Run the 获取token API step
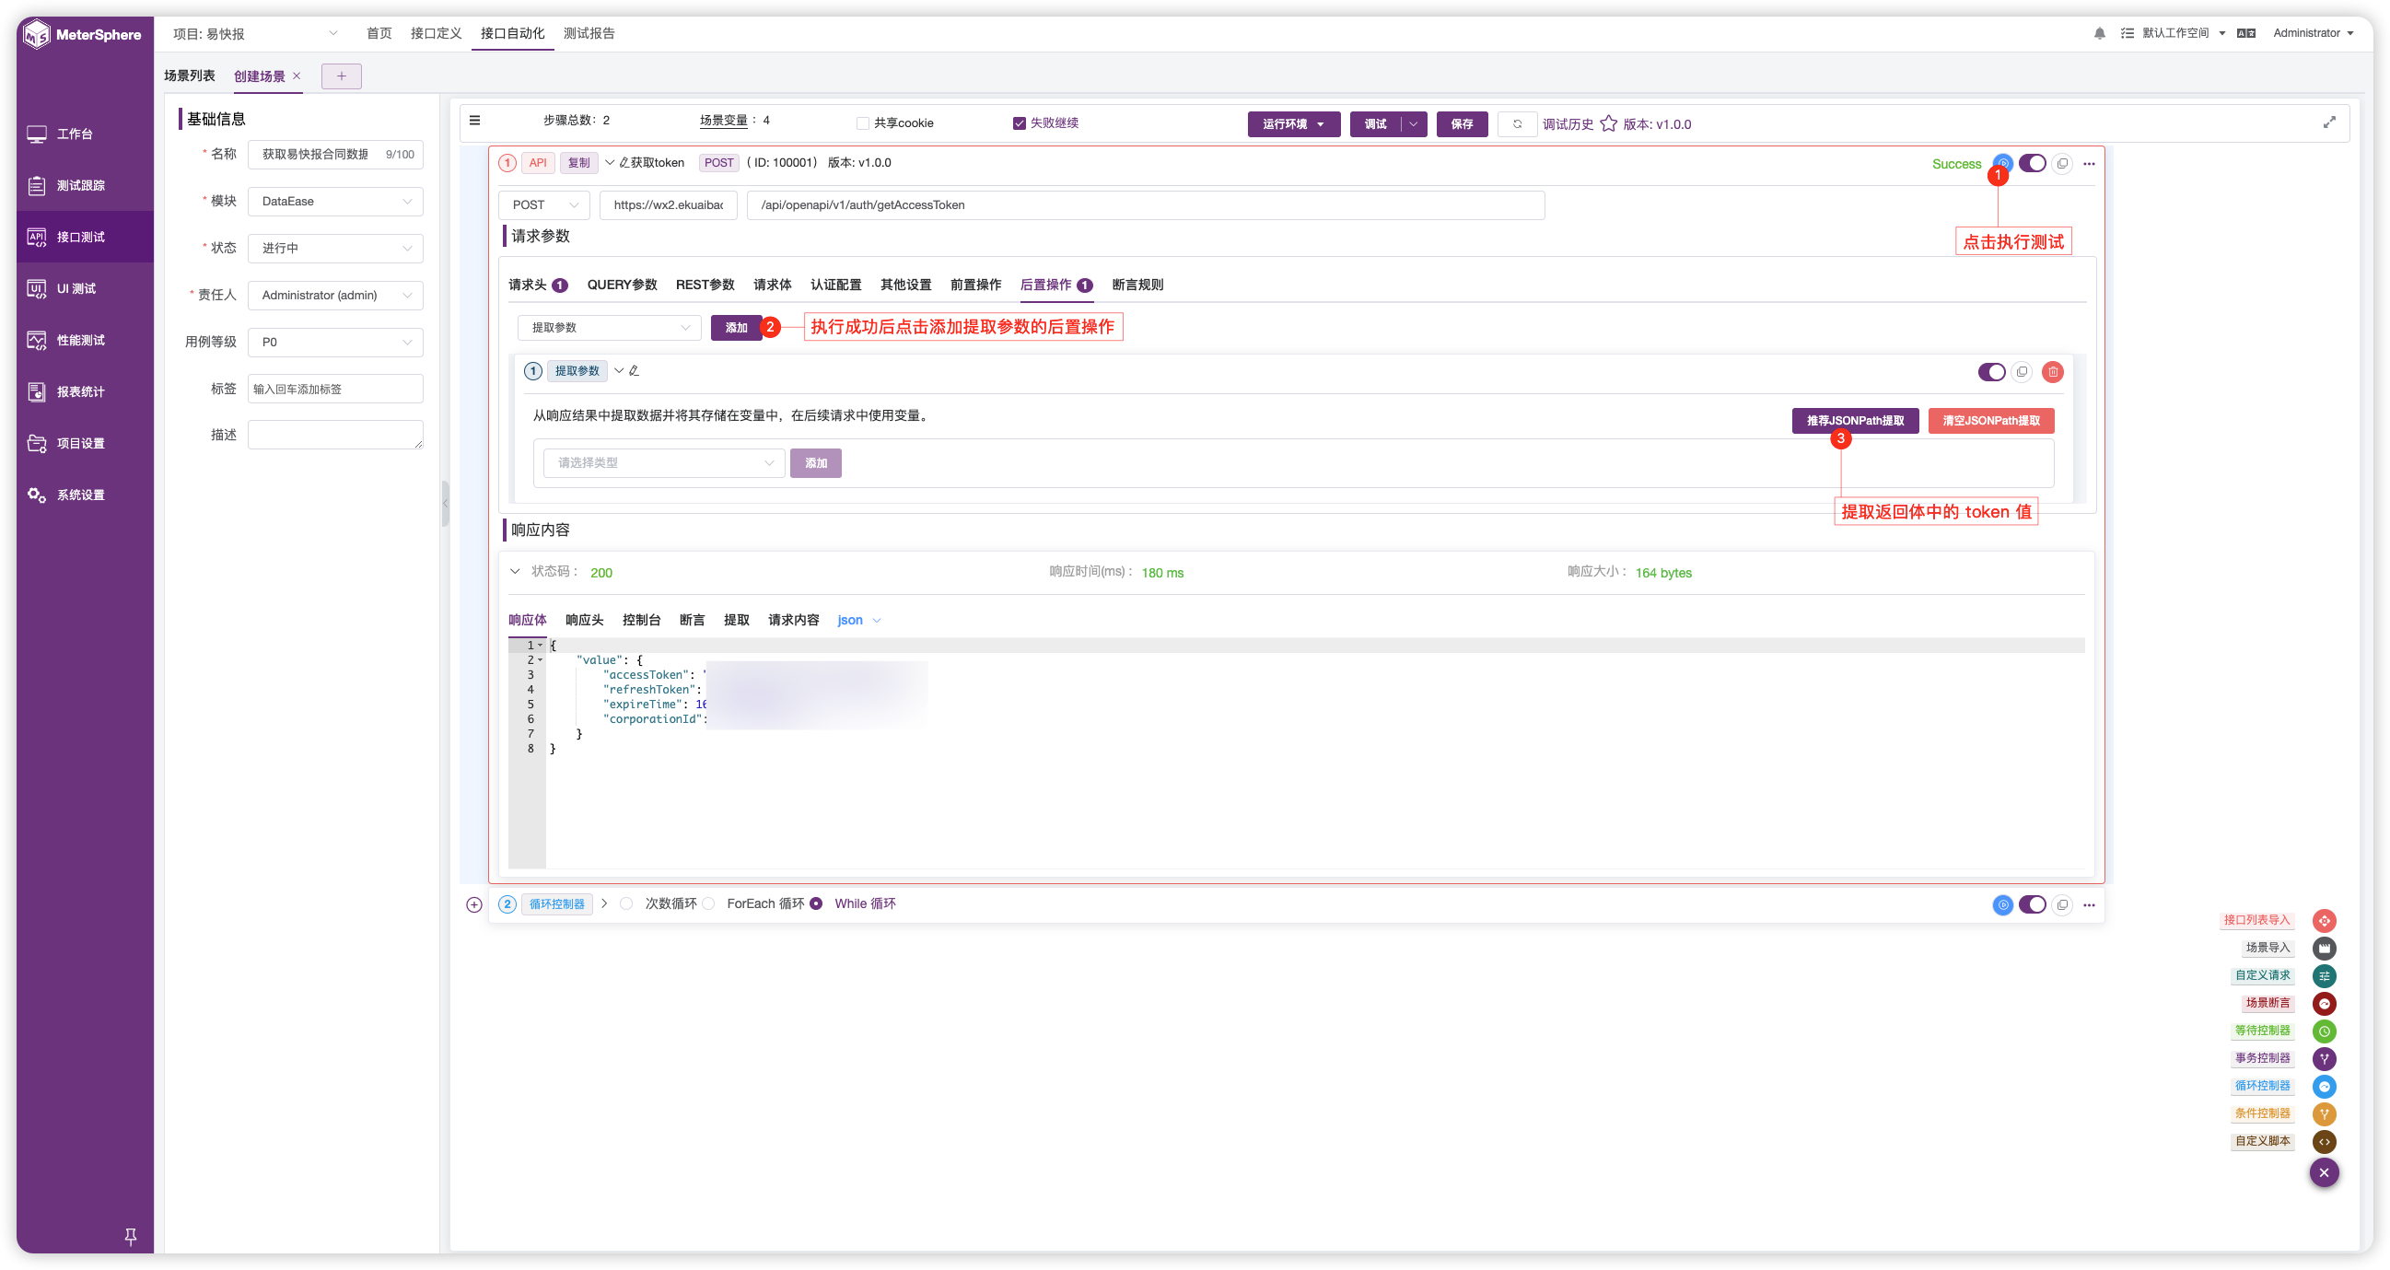The height and width of the screenshot is (1270, 2390). point(2002,163)
